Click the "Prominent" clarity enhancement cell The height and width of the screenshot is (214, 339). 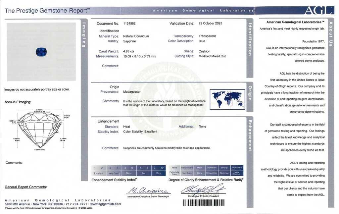click(x=237, y=168)
